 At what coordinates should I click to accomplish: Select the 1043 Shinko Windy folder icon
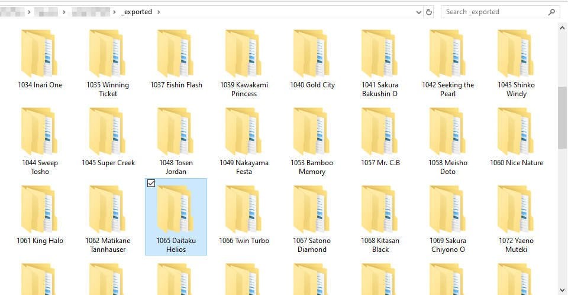click(516, 54)
